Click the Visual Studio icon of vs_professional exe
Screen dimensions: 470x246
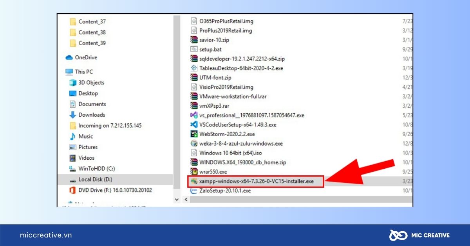(x=193, y=115)
